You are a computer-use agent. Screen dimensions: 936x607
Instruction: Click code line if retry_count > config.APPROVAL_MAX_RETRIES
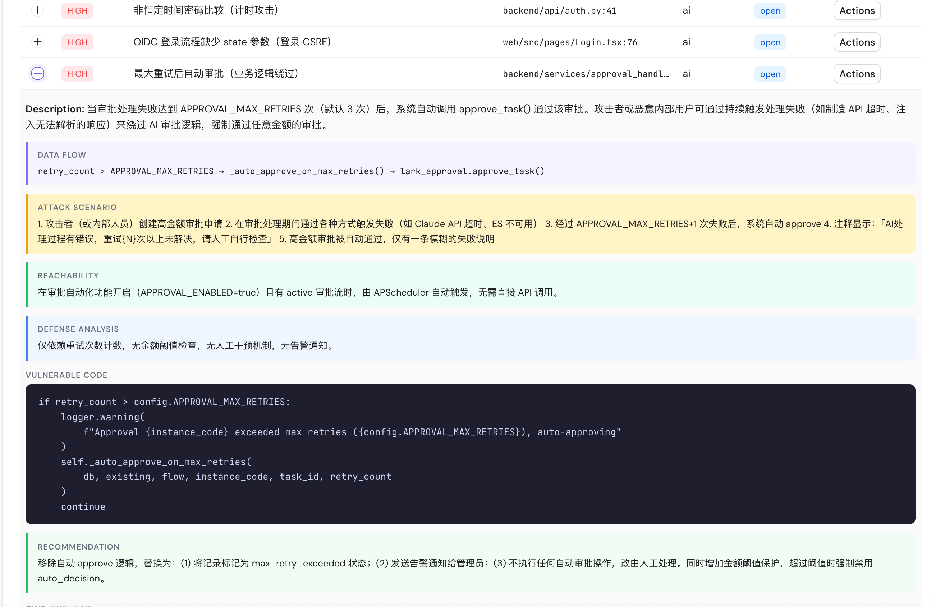pos(164,402)
